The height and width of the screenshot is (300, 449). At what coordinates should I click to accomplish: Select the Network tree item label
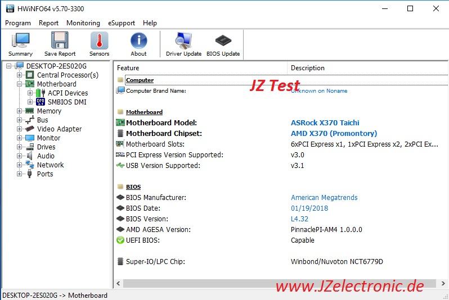pyautogui.click(x=51, y=165)
